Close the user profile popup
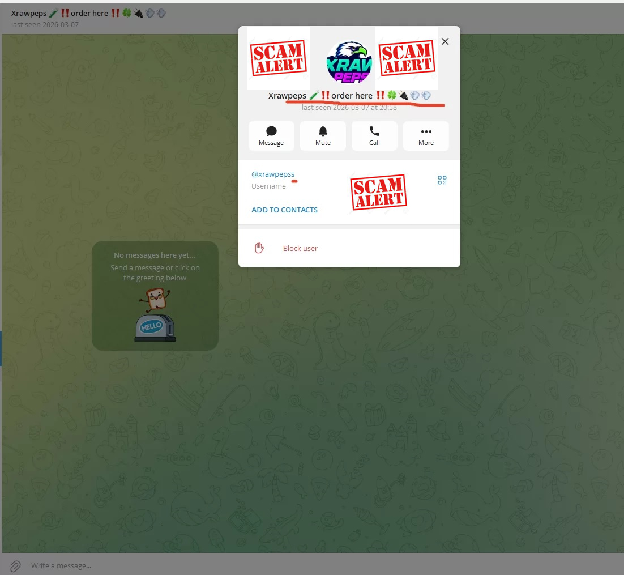Screen dimensions: 624x575 point(445,41)
